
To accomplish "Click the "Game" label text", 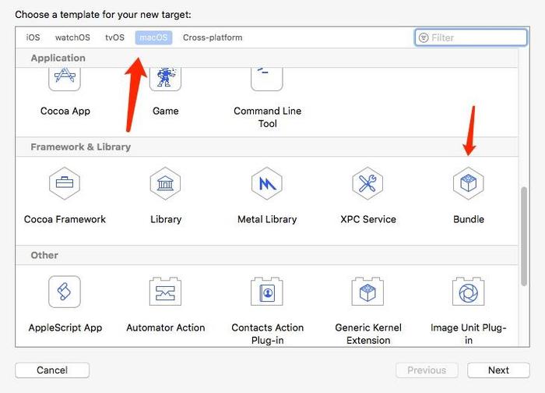I will pyautogui.click(x=165, y=111).
